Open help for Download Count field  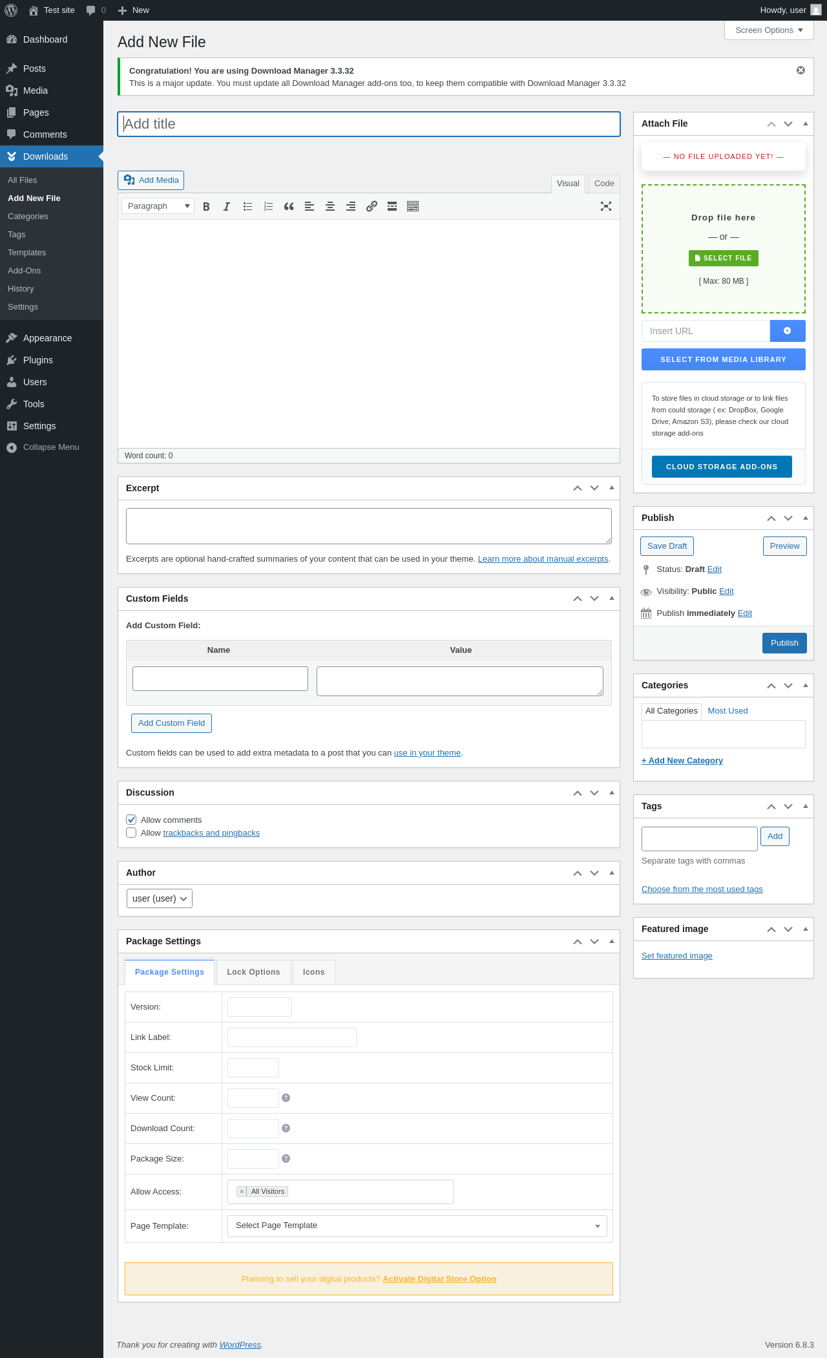point(286,1129)
